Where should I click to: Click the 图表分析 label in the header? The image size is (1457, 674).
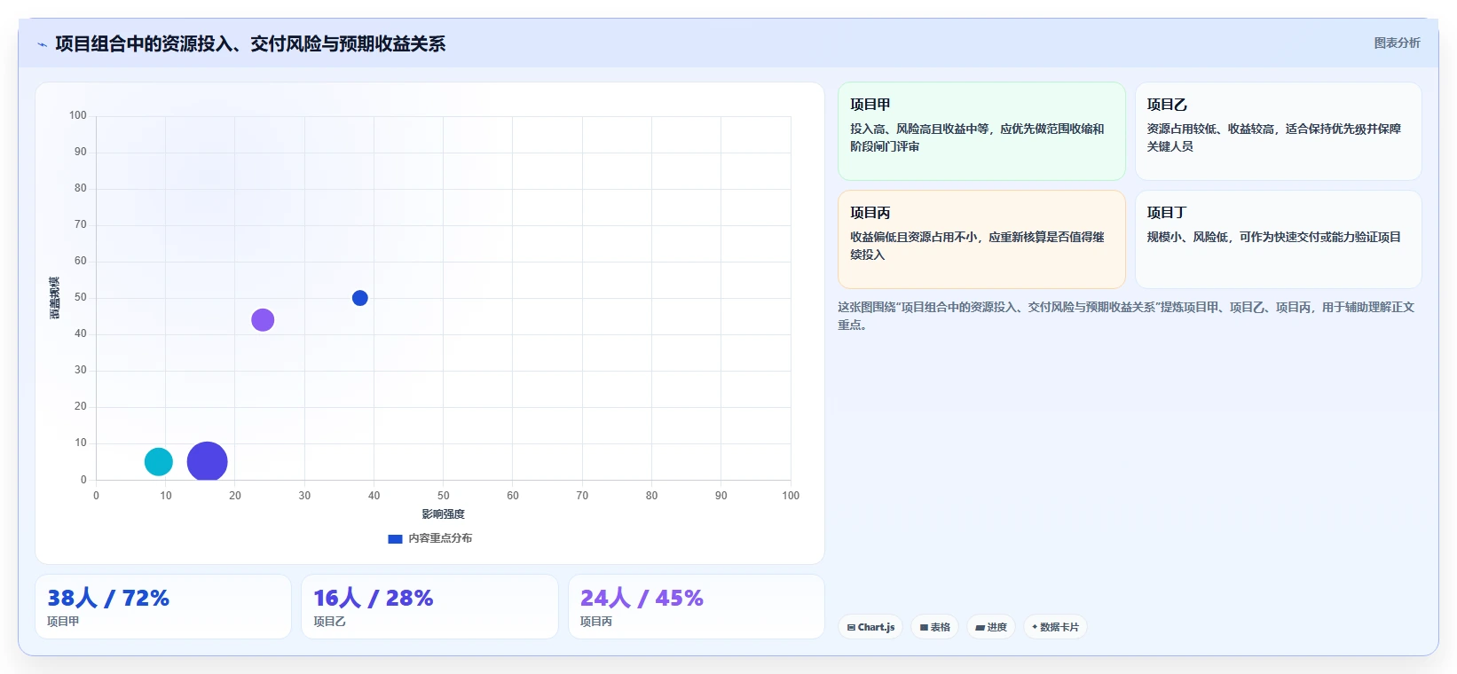(x=1397, y=43)
